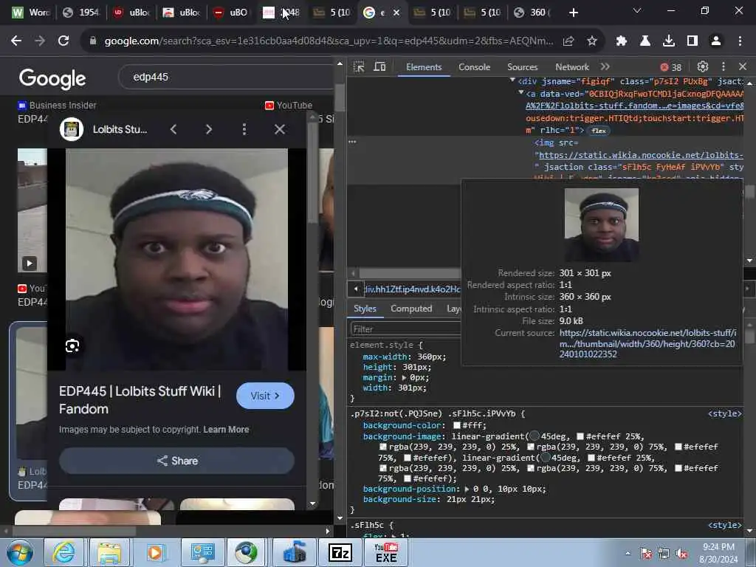Switch to the Console tab

click(x=474, y=67)
